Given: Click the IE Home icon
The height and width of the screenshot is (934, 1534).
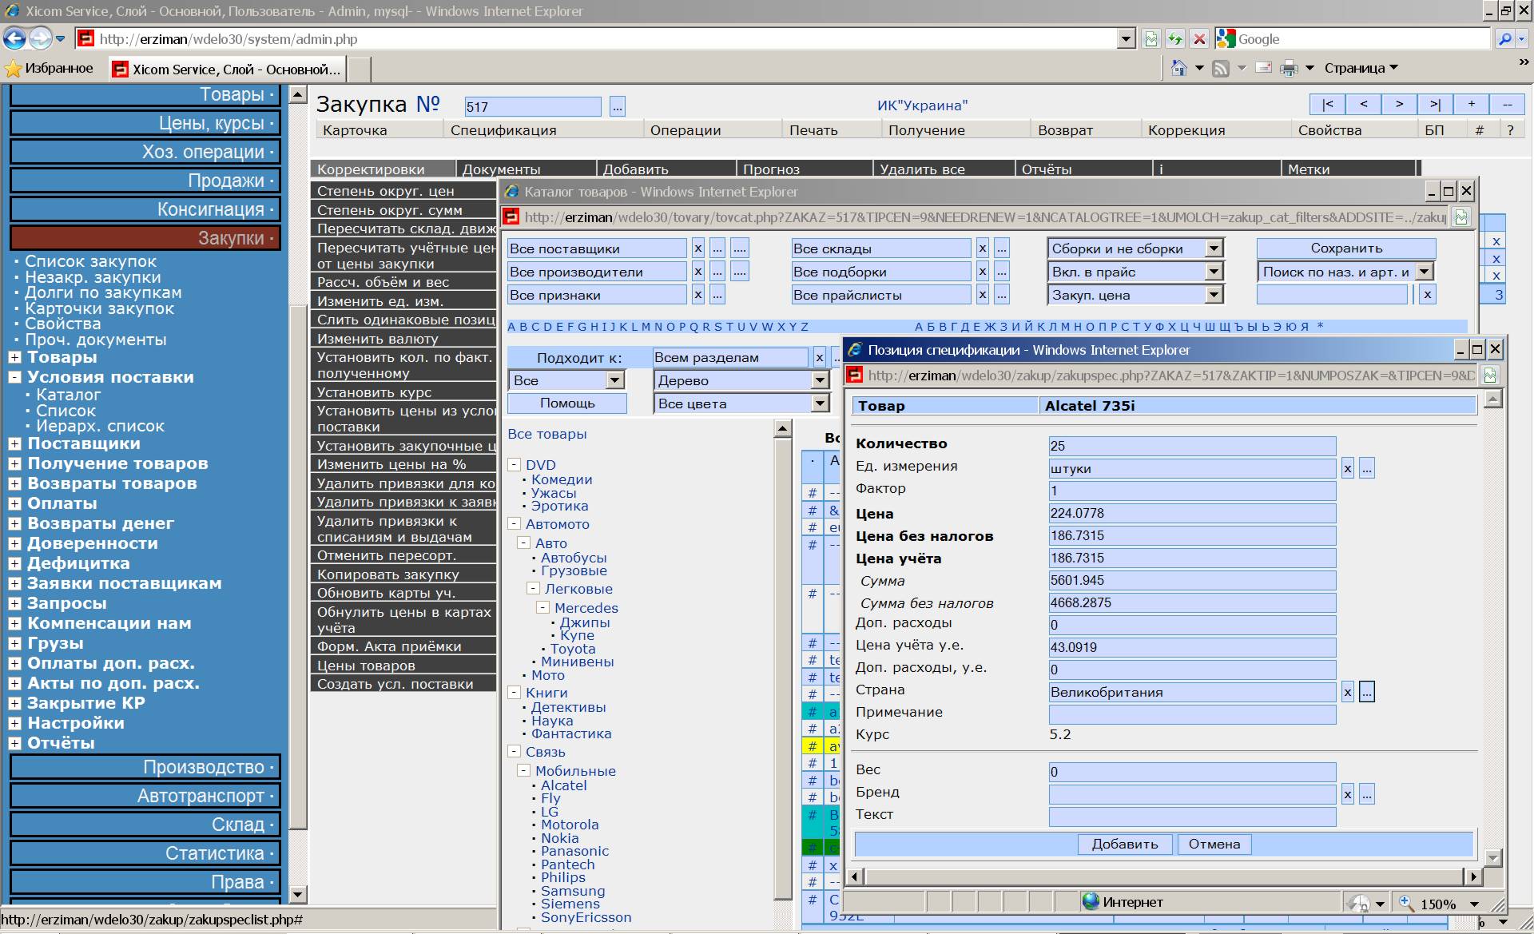Looking at the screenshot, I should point(1178,69).
